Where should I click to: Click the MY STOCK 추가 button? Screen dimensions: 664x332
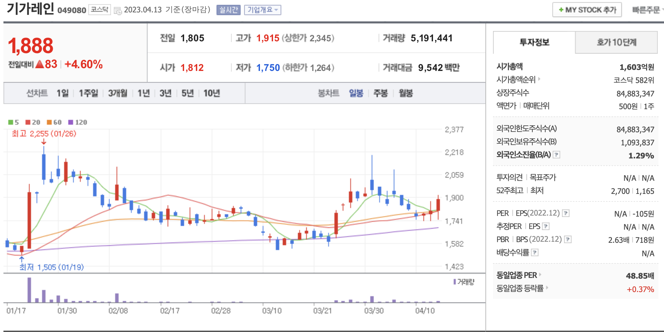coord(587,10)
